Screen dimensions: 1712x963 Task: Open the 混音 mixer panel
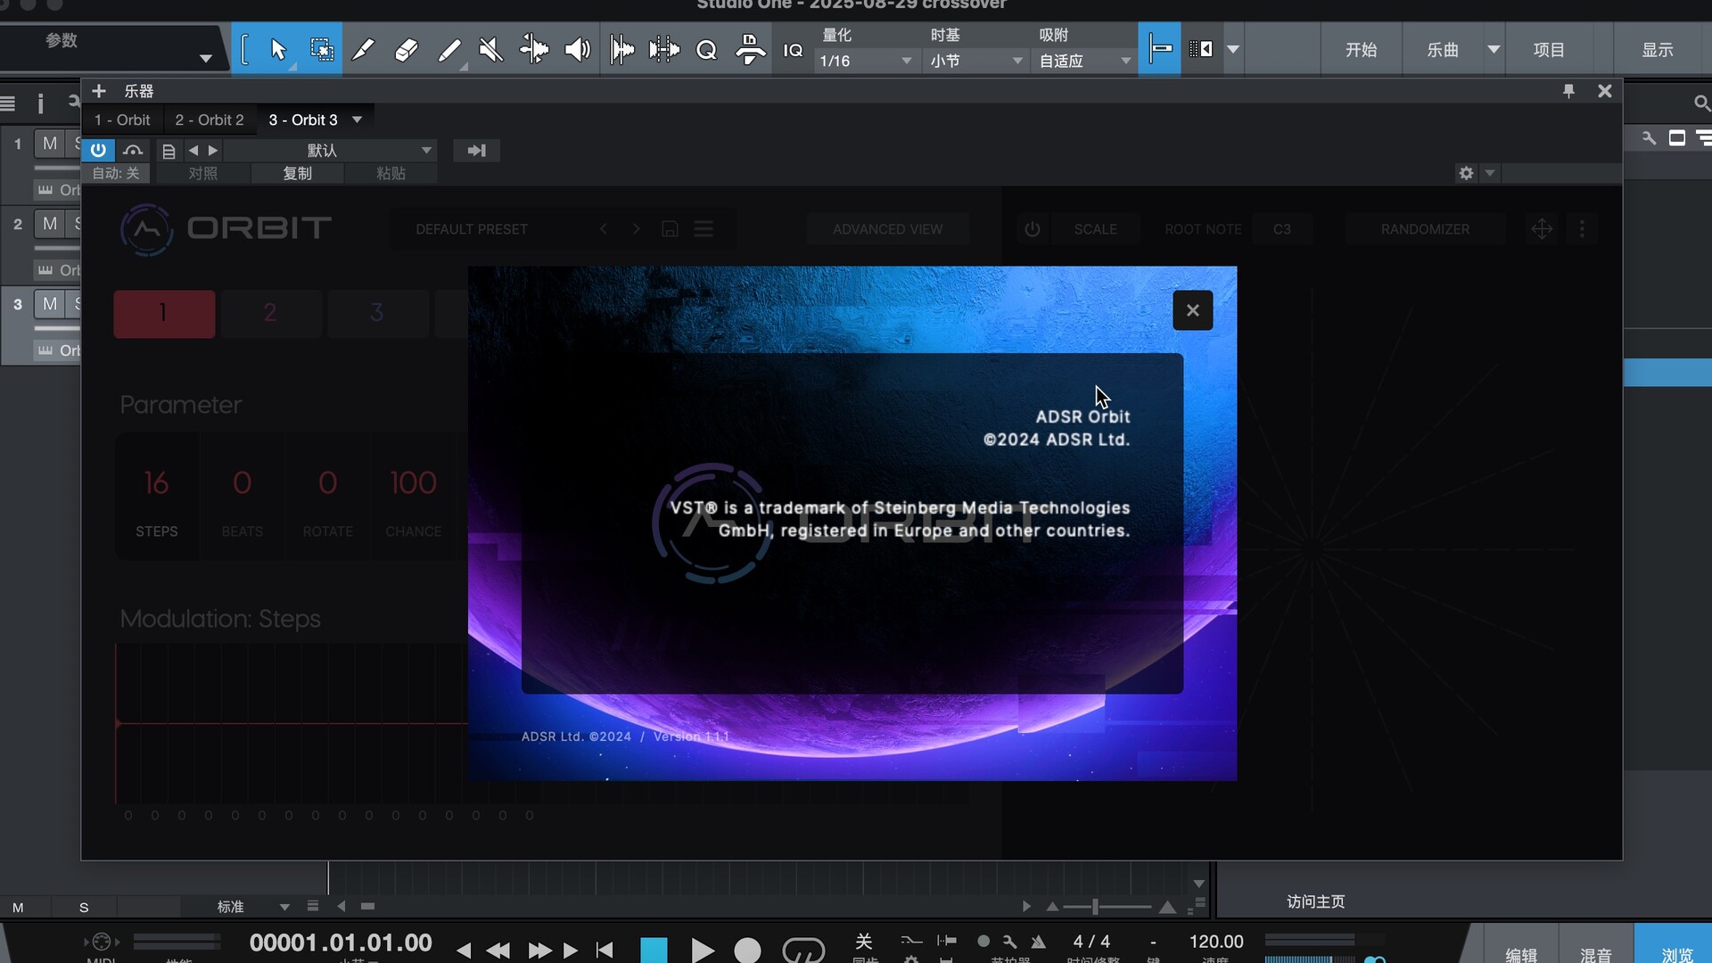point(1595,952)
